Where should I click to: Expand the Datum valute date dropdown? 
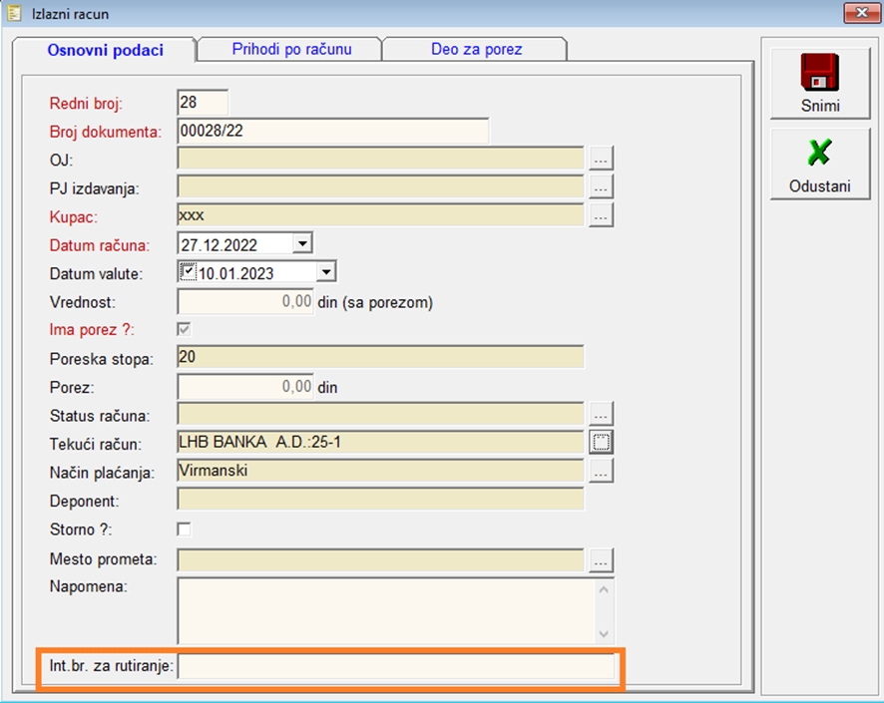click(325, 272)
